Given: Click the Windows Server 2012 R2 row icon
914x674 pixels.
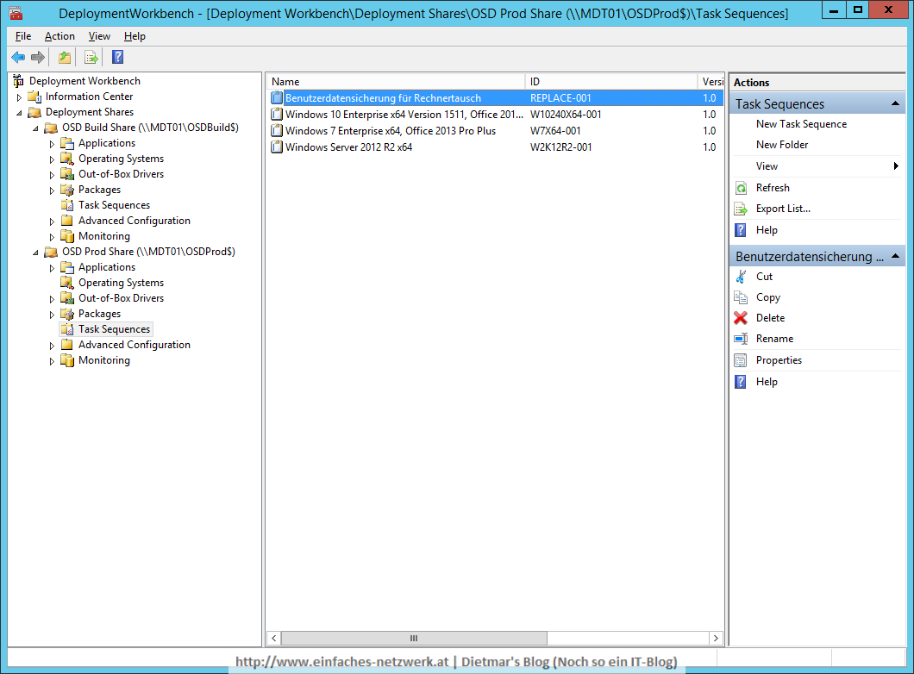Looking at the screenshot, I should 277,147.
